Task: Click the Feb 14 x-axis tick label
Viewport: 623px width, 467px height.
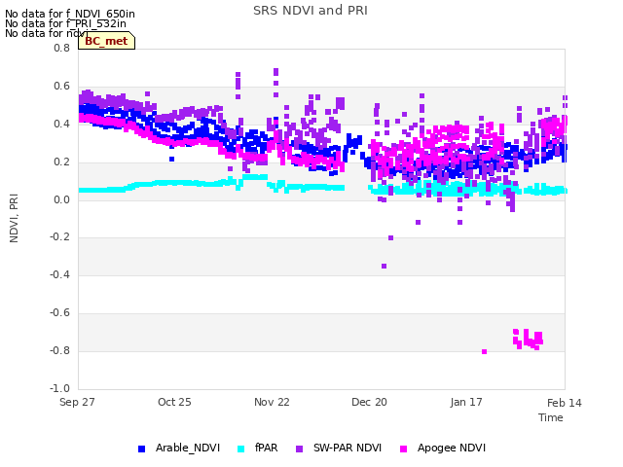Action: (x=565, y=403)
